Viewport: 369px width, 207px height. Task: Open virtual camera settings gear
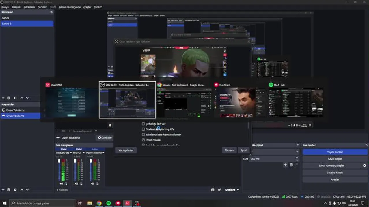click(x=364, y=166)
